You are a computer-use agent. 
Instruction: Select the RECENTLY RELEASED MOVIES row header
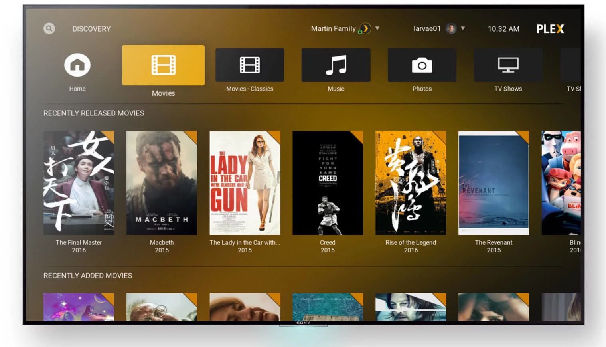tap(93, 113)
